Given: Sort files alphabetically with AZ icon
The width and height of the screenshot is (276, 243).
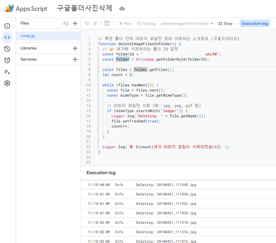Looking at the screenshot, I should coord(66,23).
